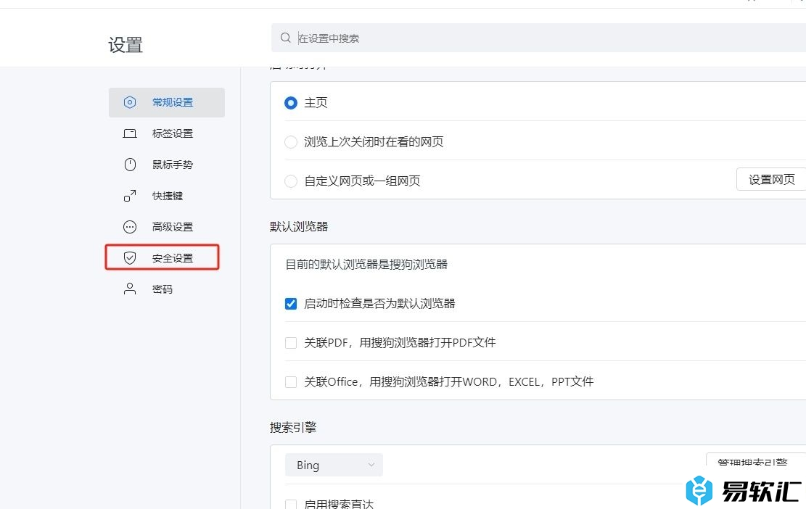Screen dimensions: 806x509
Task: Click the tab icon beside 标签设置
Action: click(130, 133)
